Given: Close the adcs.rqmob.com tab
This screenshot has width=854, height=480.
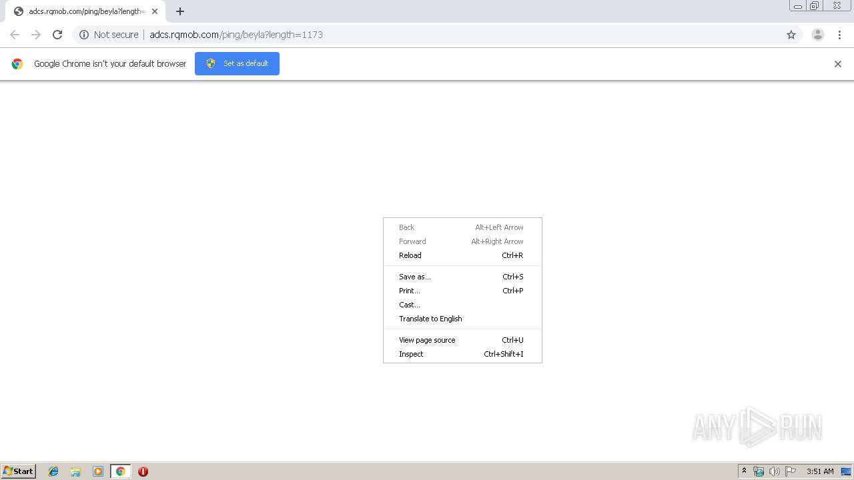Looking at the screenshot, I should tap(155, 11).
